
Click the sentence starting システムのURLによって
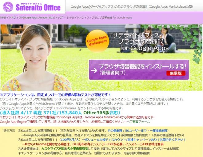pyautogui.click(x=62, y=108)
